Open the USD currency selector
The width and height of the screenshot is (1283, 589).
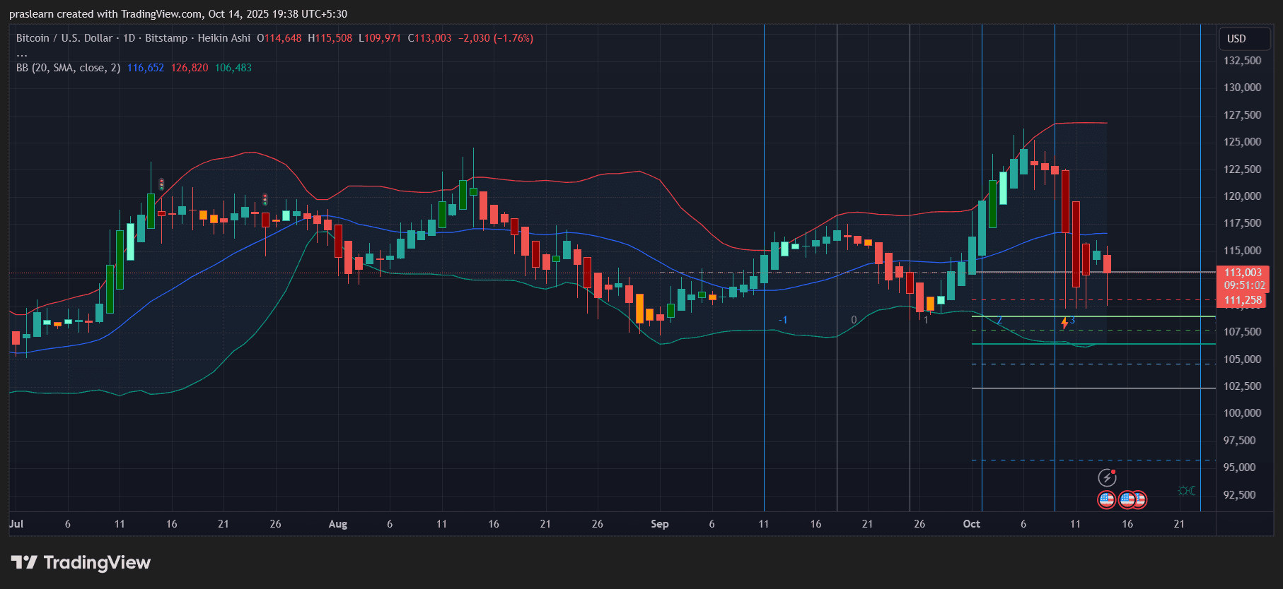point(1236,39)
